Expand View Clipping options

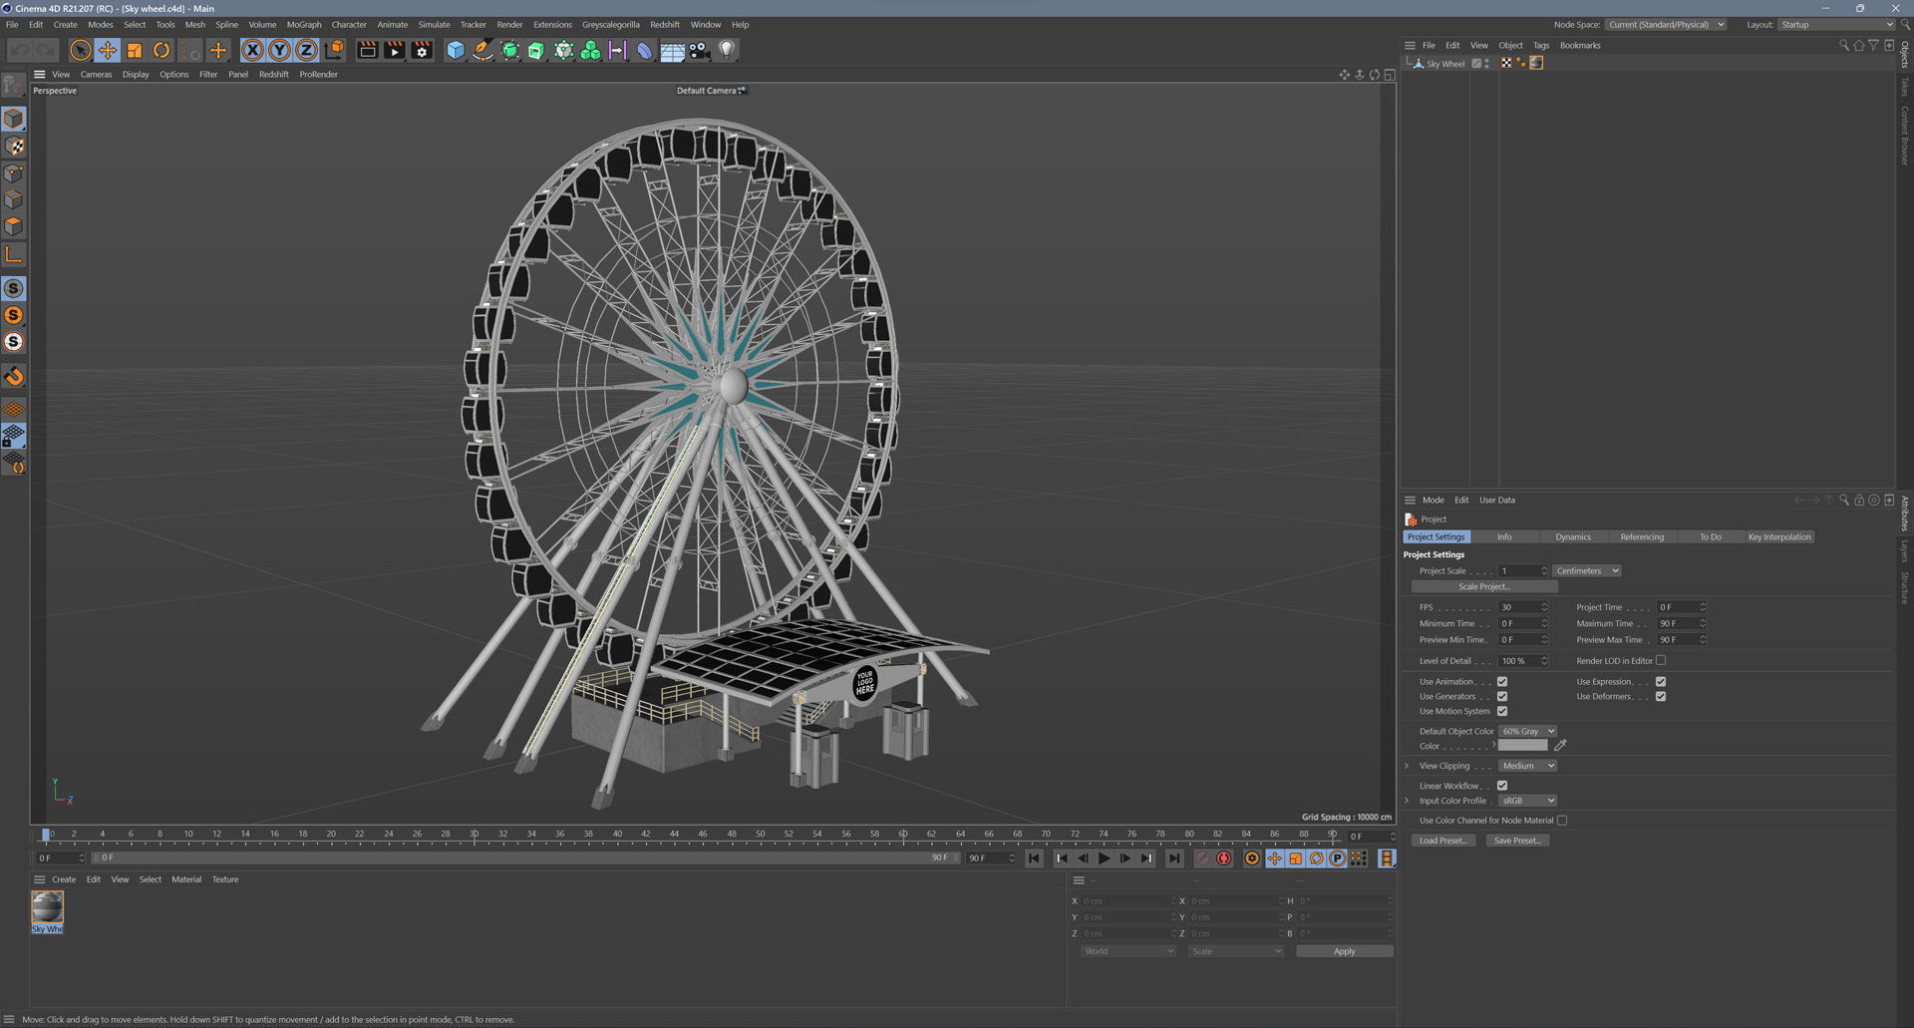[x=1408, y=766]
